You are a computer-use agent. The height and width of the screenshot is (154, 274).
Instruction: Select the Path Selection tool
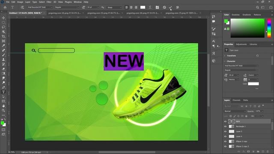click(x=3, y=97)
